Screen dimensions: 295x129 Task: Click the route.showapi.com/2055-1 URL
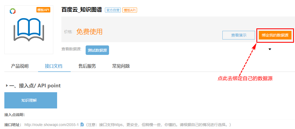tap(51, 125)
